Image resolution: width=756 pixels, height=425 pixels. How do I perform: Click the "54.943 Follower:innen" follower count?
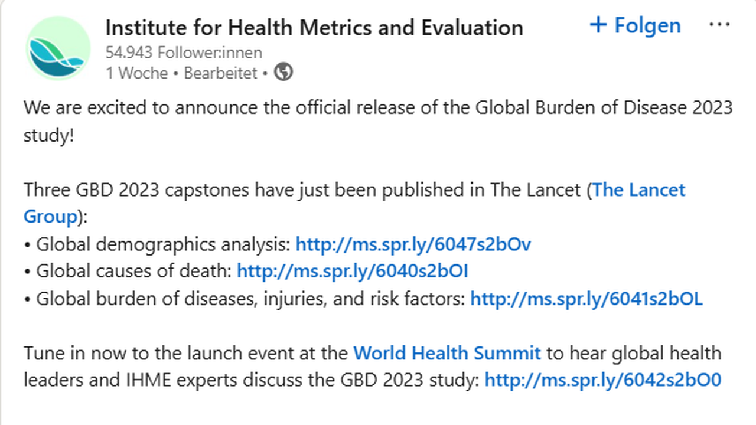click(184, 53)
